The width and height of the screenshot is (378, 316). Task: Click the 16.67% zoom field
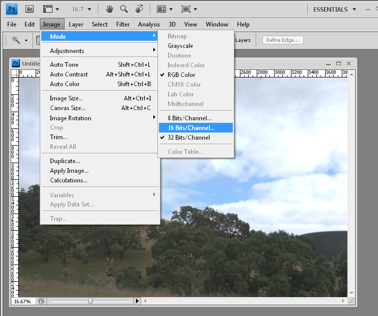(x=22, y=301)
